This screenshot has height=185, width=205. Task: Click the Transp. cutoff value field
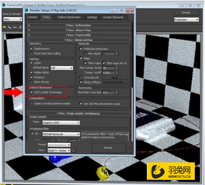(108, 73)
